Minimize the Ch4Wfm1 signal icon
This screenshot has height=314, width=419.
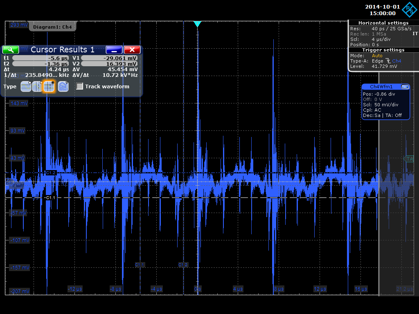(x=405, y=87)
